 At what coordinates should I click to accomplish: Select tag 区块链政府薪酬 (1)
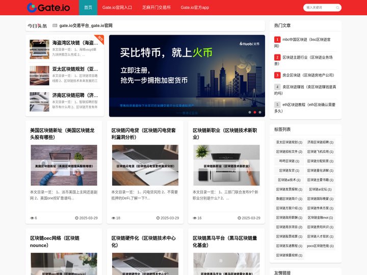pyautogui.click(x=289, y=217)
